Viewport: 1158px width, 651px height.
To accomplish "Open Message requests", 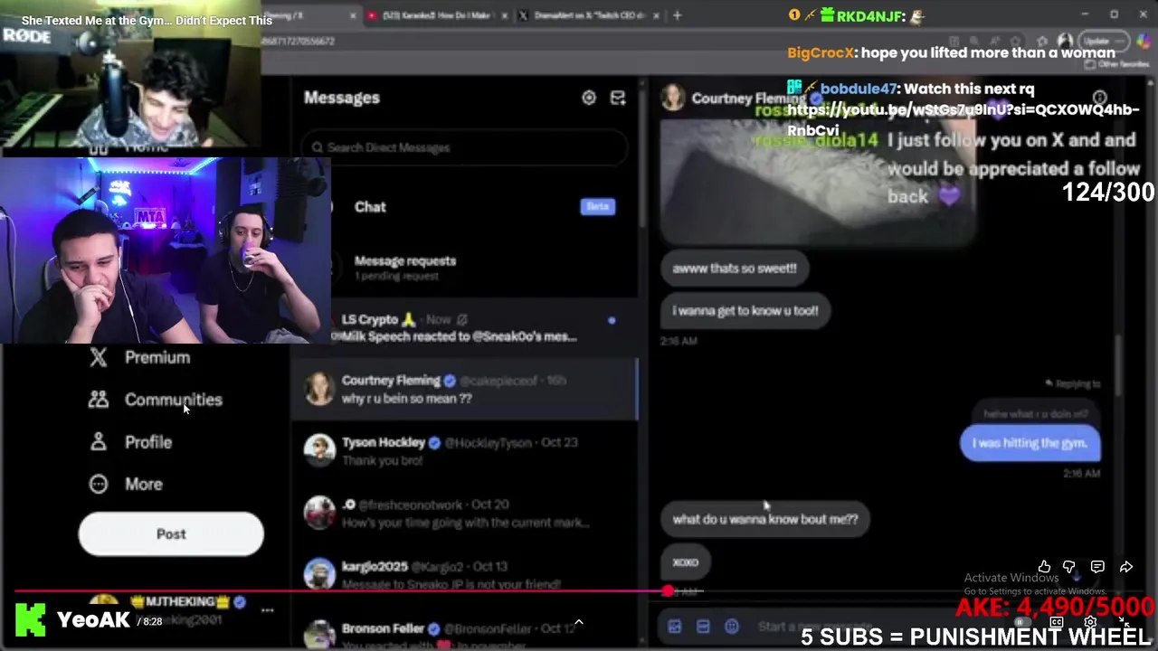I will click(x=466, y=267).
